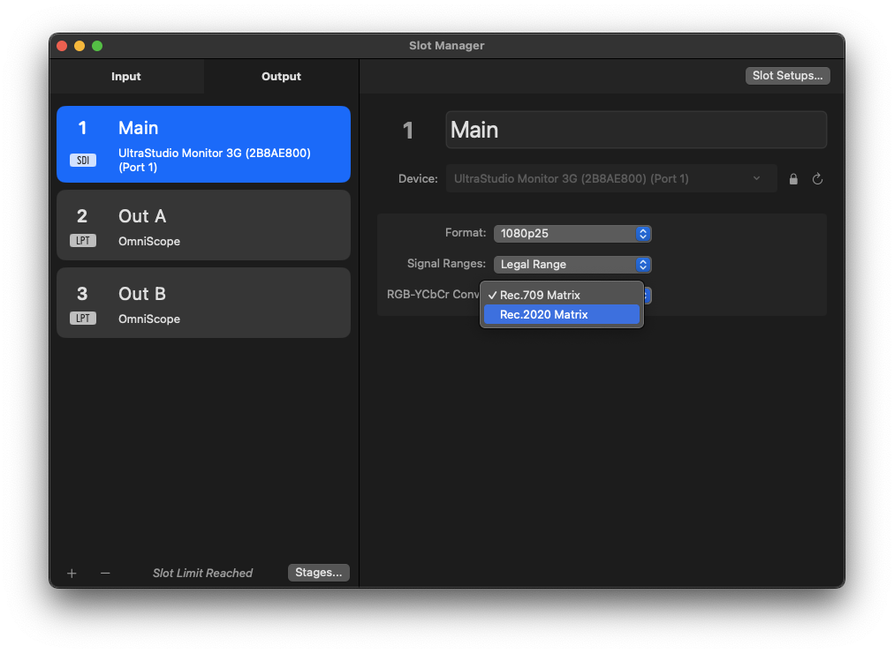The image size is (894, 653).
Task: Select slot 2 Out A in list
Action: 203,226
